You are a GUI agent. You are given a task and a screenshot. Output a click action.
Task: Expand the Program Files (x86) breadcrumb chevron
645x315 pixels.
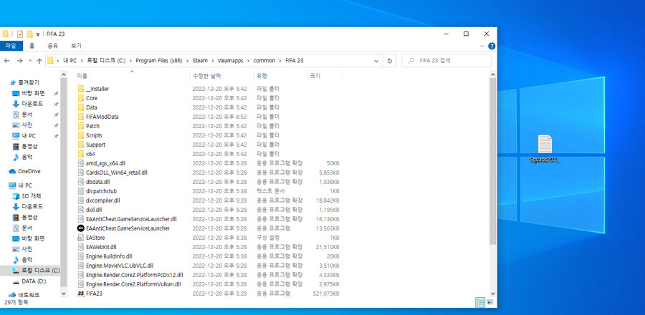188,61
